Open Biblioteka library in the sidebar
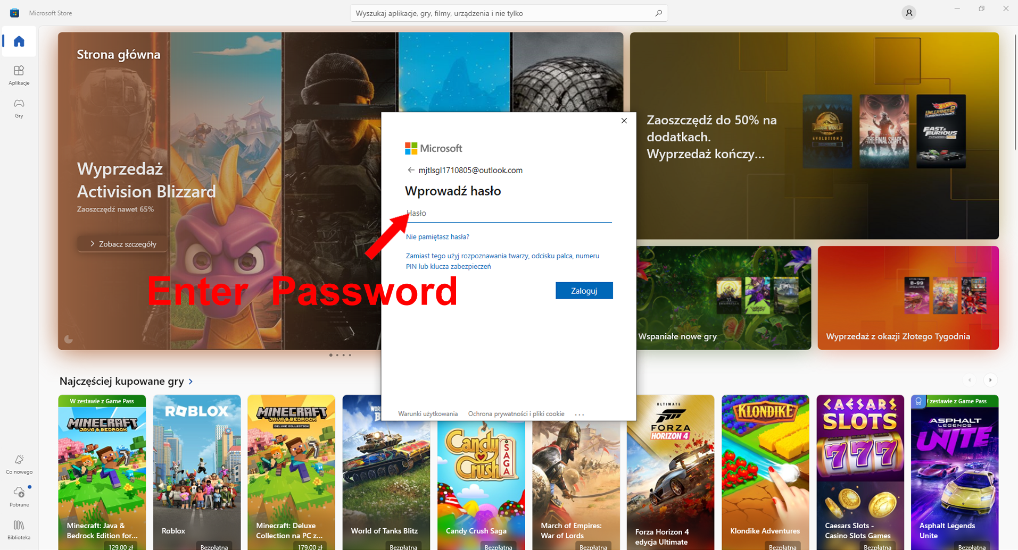This screenshot has width=1018, height=550. (19, 530)
